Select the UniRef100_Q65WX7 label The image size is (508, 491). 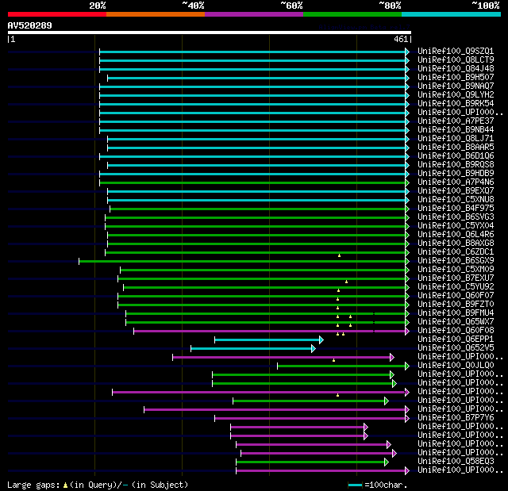tap(456, 322)
